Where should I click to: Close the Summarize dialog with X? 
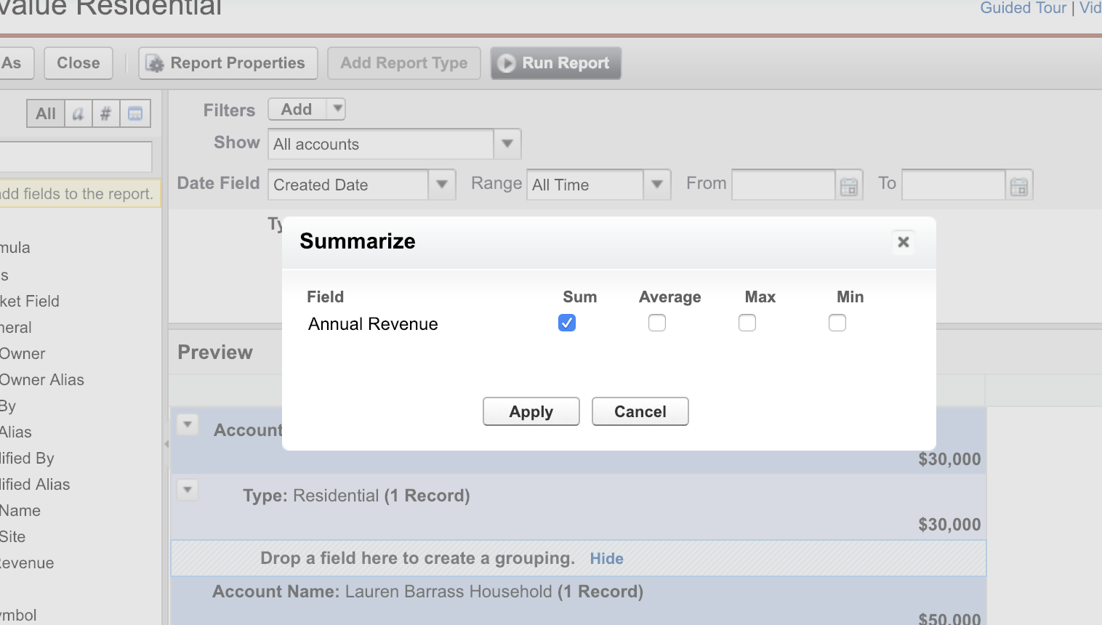point(904,242)
